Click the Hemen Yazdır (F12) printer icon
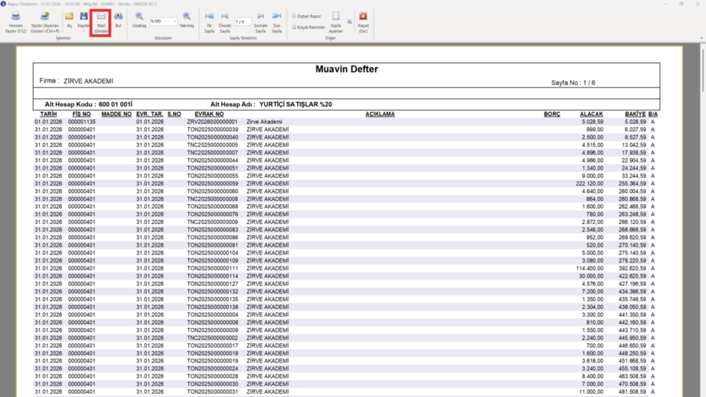This screenshot has height=397, width=706. [16, 17]
